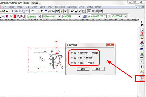Viewport: 146px width, 97px height.
Task: Open the 微软雅黑 font dropdown
Action: pos(79,16)
